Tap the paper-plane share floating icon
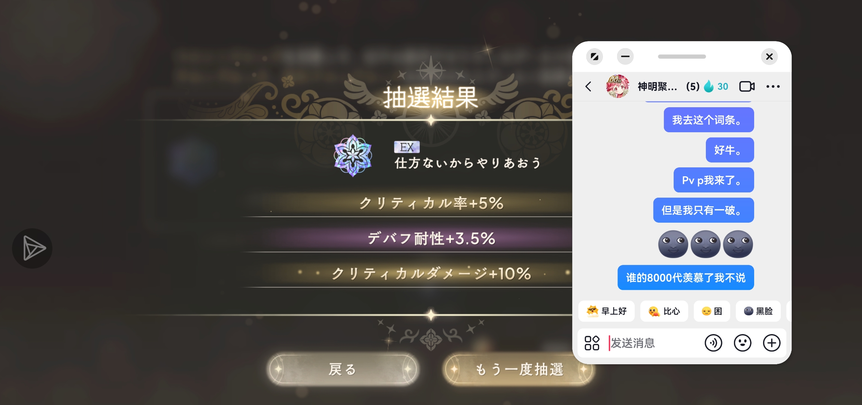The height and width of the screenshot is (405, 862). click(32, 248)
